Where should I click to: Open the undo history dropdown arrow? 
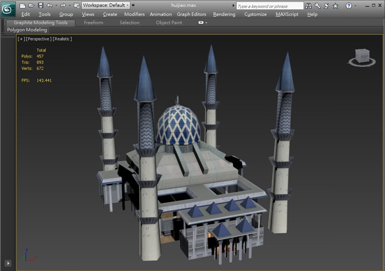click(x=56, y=6)
